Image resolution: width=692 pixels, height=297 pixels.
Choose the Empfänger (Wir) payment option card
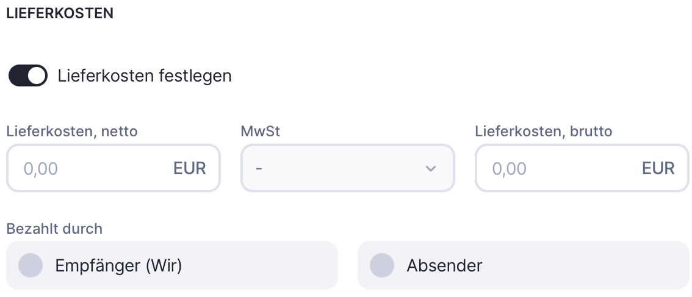tap(171, 265)
